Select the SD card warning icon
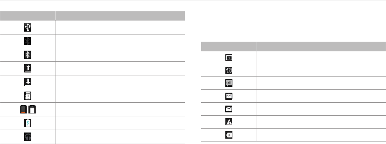This screenshot has height=144, width=386. pyautogui.click(x=28, y=96)
